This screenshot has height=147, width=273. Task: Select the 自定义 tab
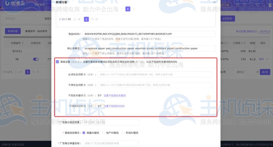[49, 18]
